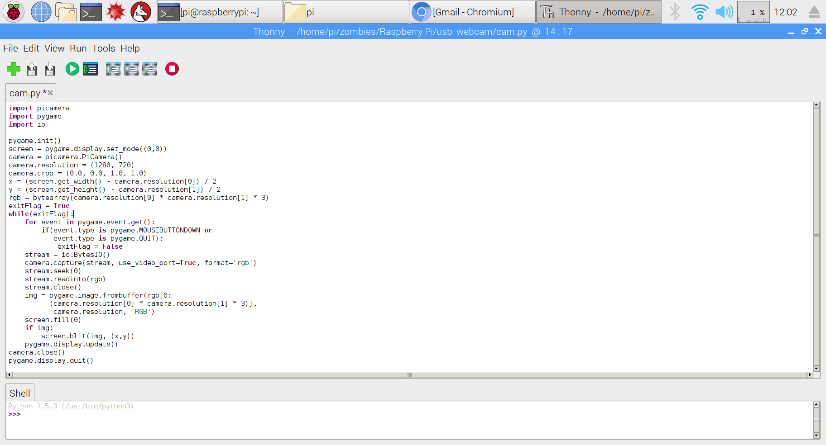Run the current script with green play button
The image size is (826, 445).
pos(72,69)
